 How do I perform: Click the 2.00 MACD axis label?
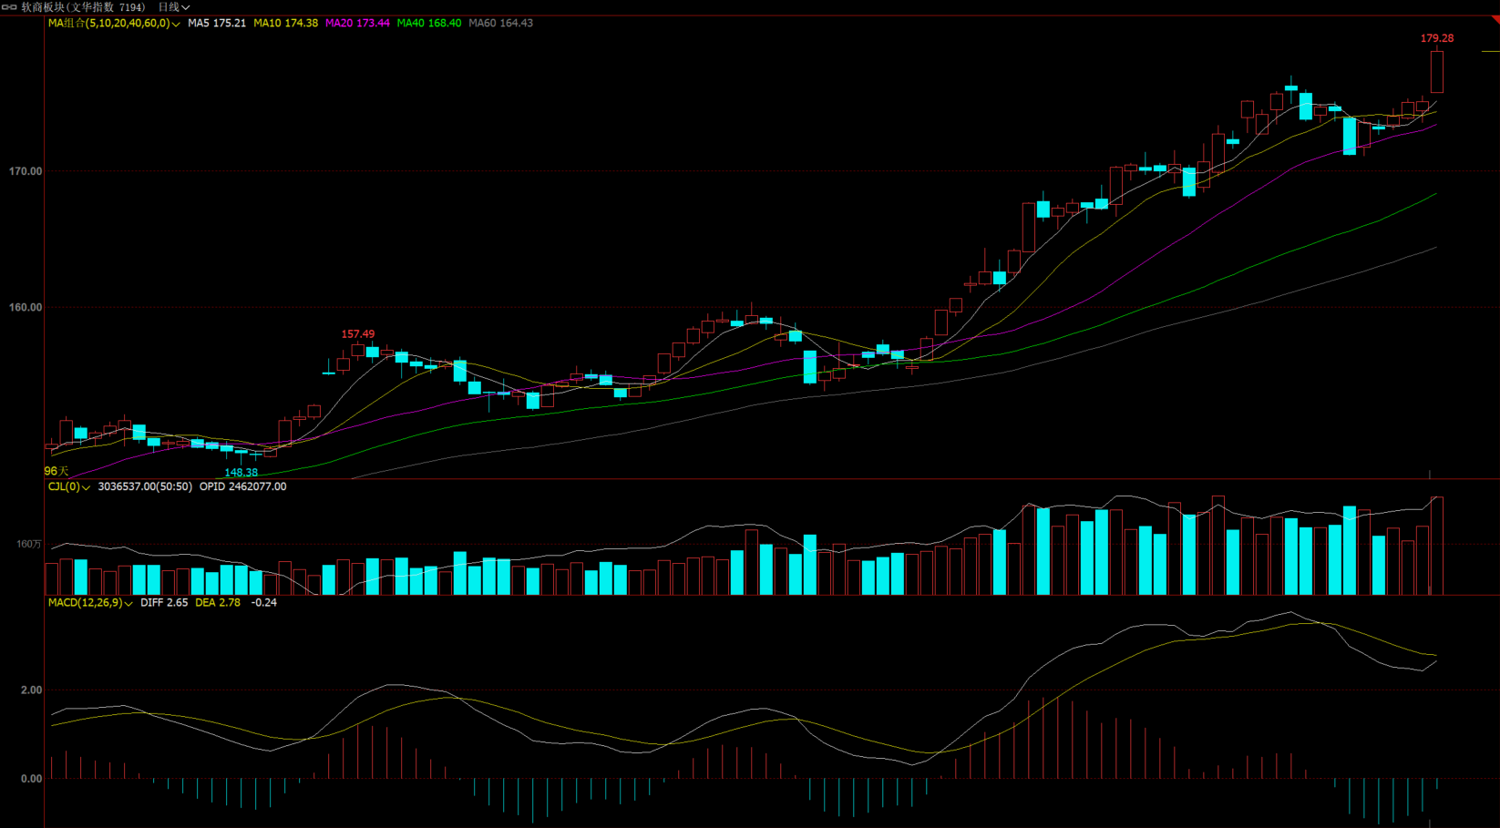[31, 690]
